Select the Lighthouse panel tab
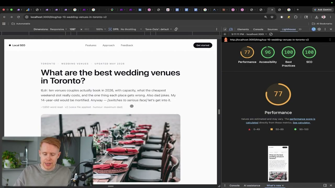Viewport: 335px width, 188px height. tap(289, 29)
